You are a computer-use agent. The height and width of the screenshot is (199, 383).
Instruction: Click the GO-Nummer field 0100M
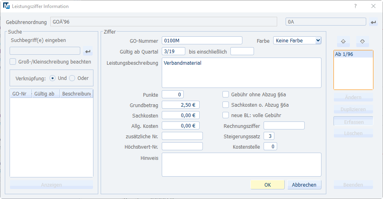point(202,41)
